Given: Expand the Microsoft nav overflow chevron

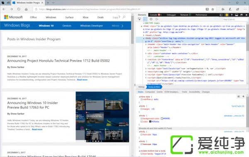Looking at the screenshot, I should 119,17.
